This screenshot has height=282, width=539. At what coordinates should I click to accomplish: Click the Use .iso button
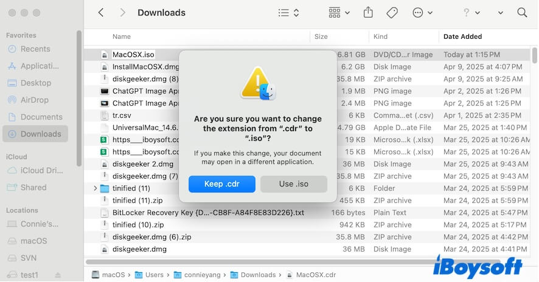point(294,184)
